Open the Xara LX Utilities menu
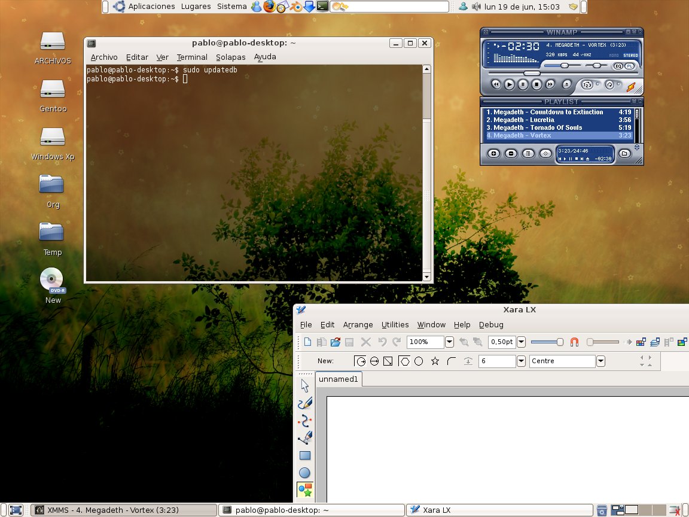 (x=395, y=324)
